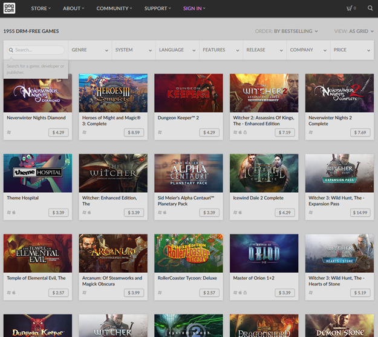378x337 pixels.
Task: Click the magnifier search icon in top bar
Action: [370, 8]
